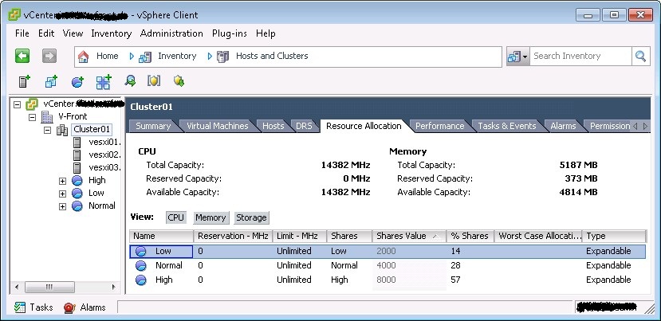661x321 pixels.
Task: Switch view to Memory
Action: (x=210, y=217)
